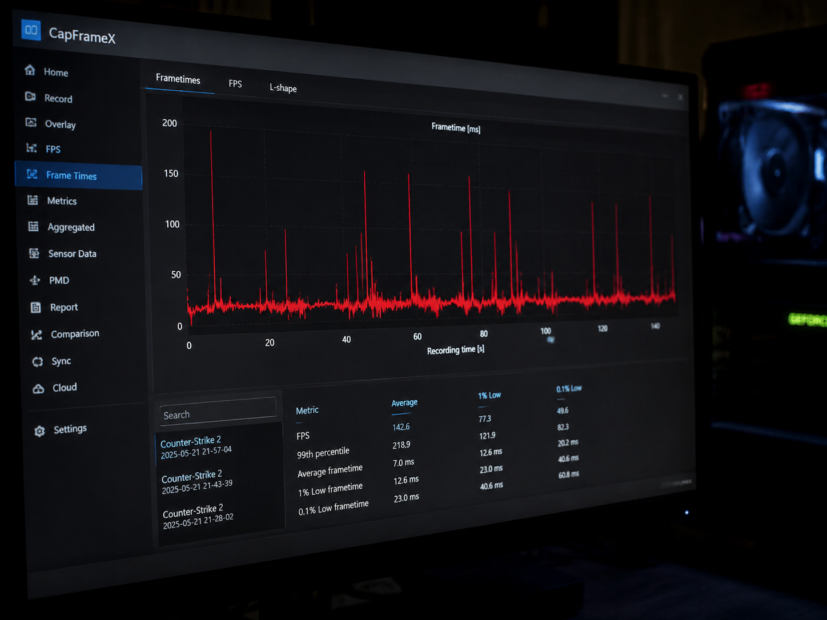
Task: Click the FPS chart icon
Action: (x=32, y=148)
